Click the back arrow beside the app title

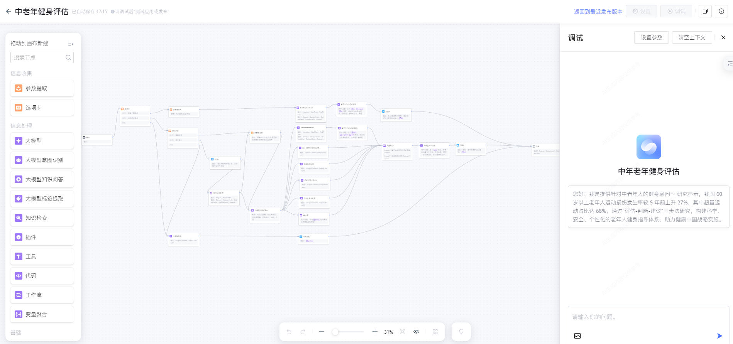8,12
